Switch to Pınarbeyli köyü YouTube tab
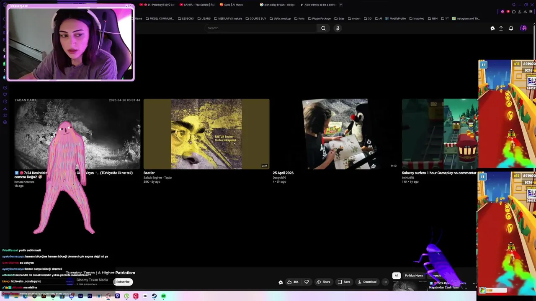This screenshot has width=536, height=301. coord(157,5)
